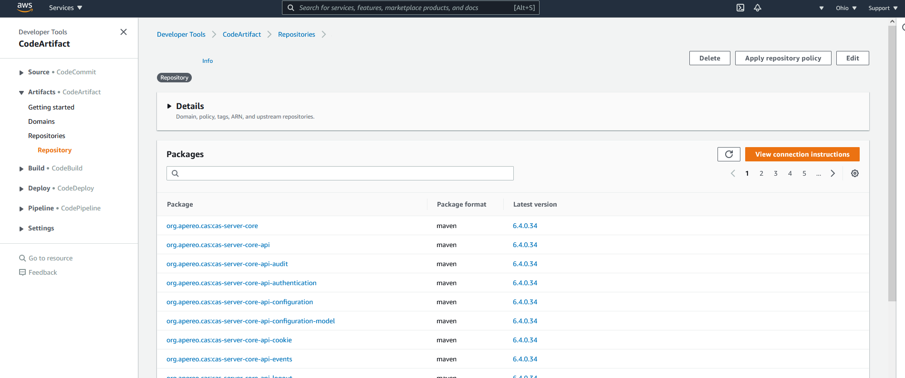Open the AWS home logo

coord(25,7)
